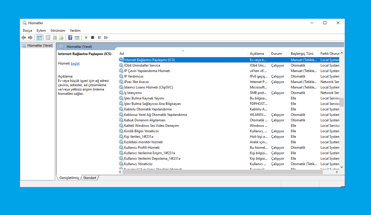The width and height of the screenshot is (371, 215).
Task: Select Kişi Verileri_14f231a service
Action: [229, 137]
